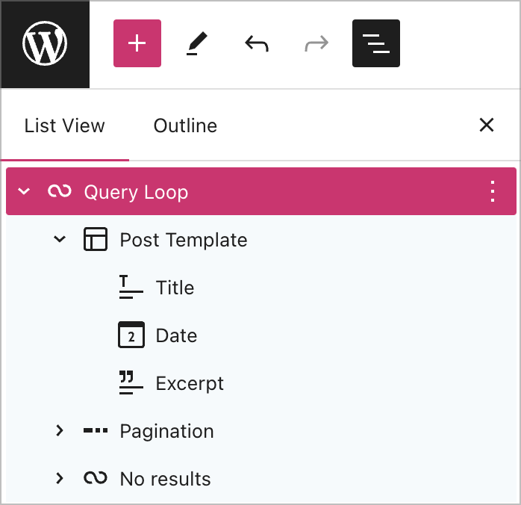Click the Pagination block icon

(96, 431)
